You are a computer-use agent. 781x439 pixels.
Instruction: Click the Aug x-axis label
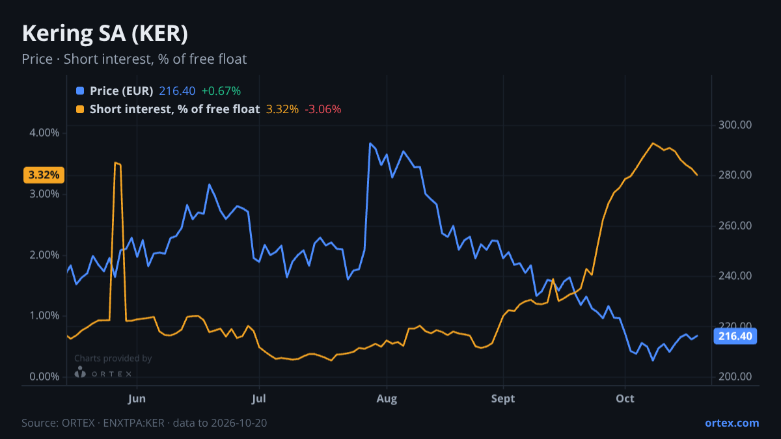click(387, 397)
